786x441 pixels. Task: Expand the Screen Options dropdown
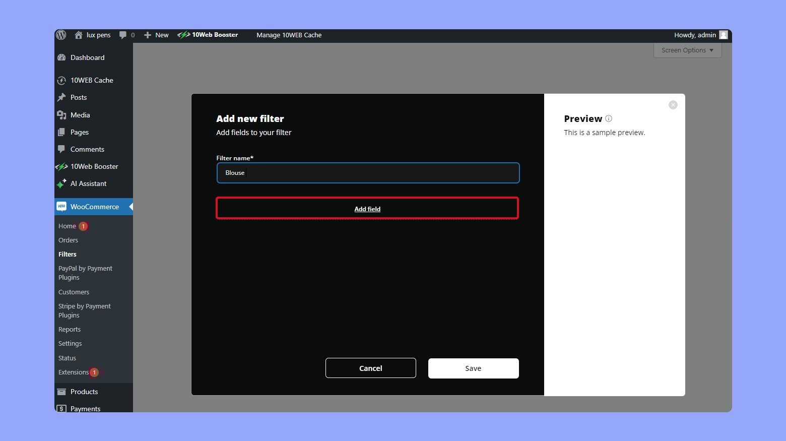coord(687,50)
